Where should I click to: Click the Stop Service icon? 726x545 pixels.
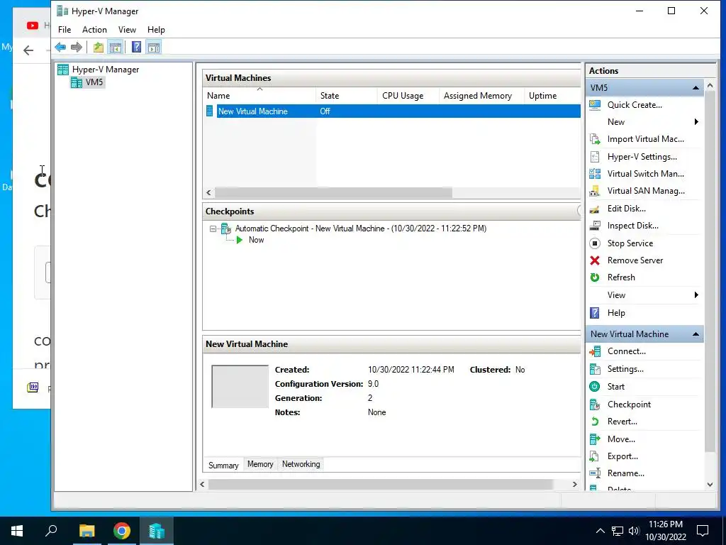pyautogui.click(x=595, y=243)
